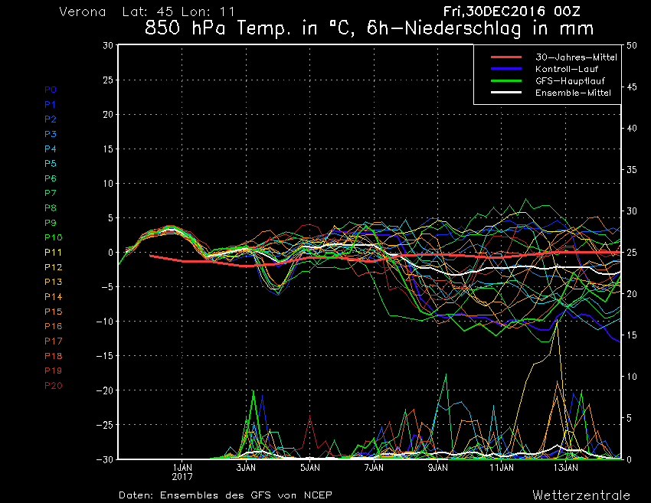Click the P17 ensemble label
The height and width of the screenshot is (503, 651).
point(53,341)
